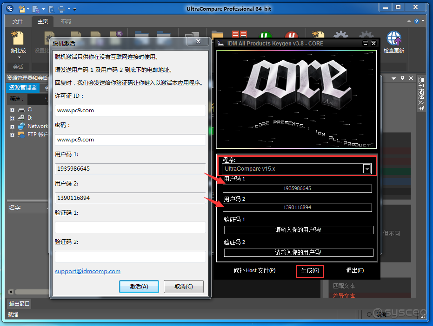433x326 pixels.
Task: Click the explorer horizontal scrollbar left arrow
Action: click(x=11, y=292)
